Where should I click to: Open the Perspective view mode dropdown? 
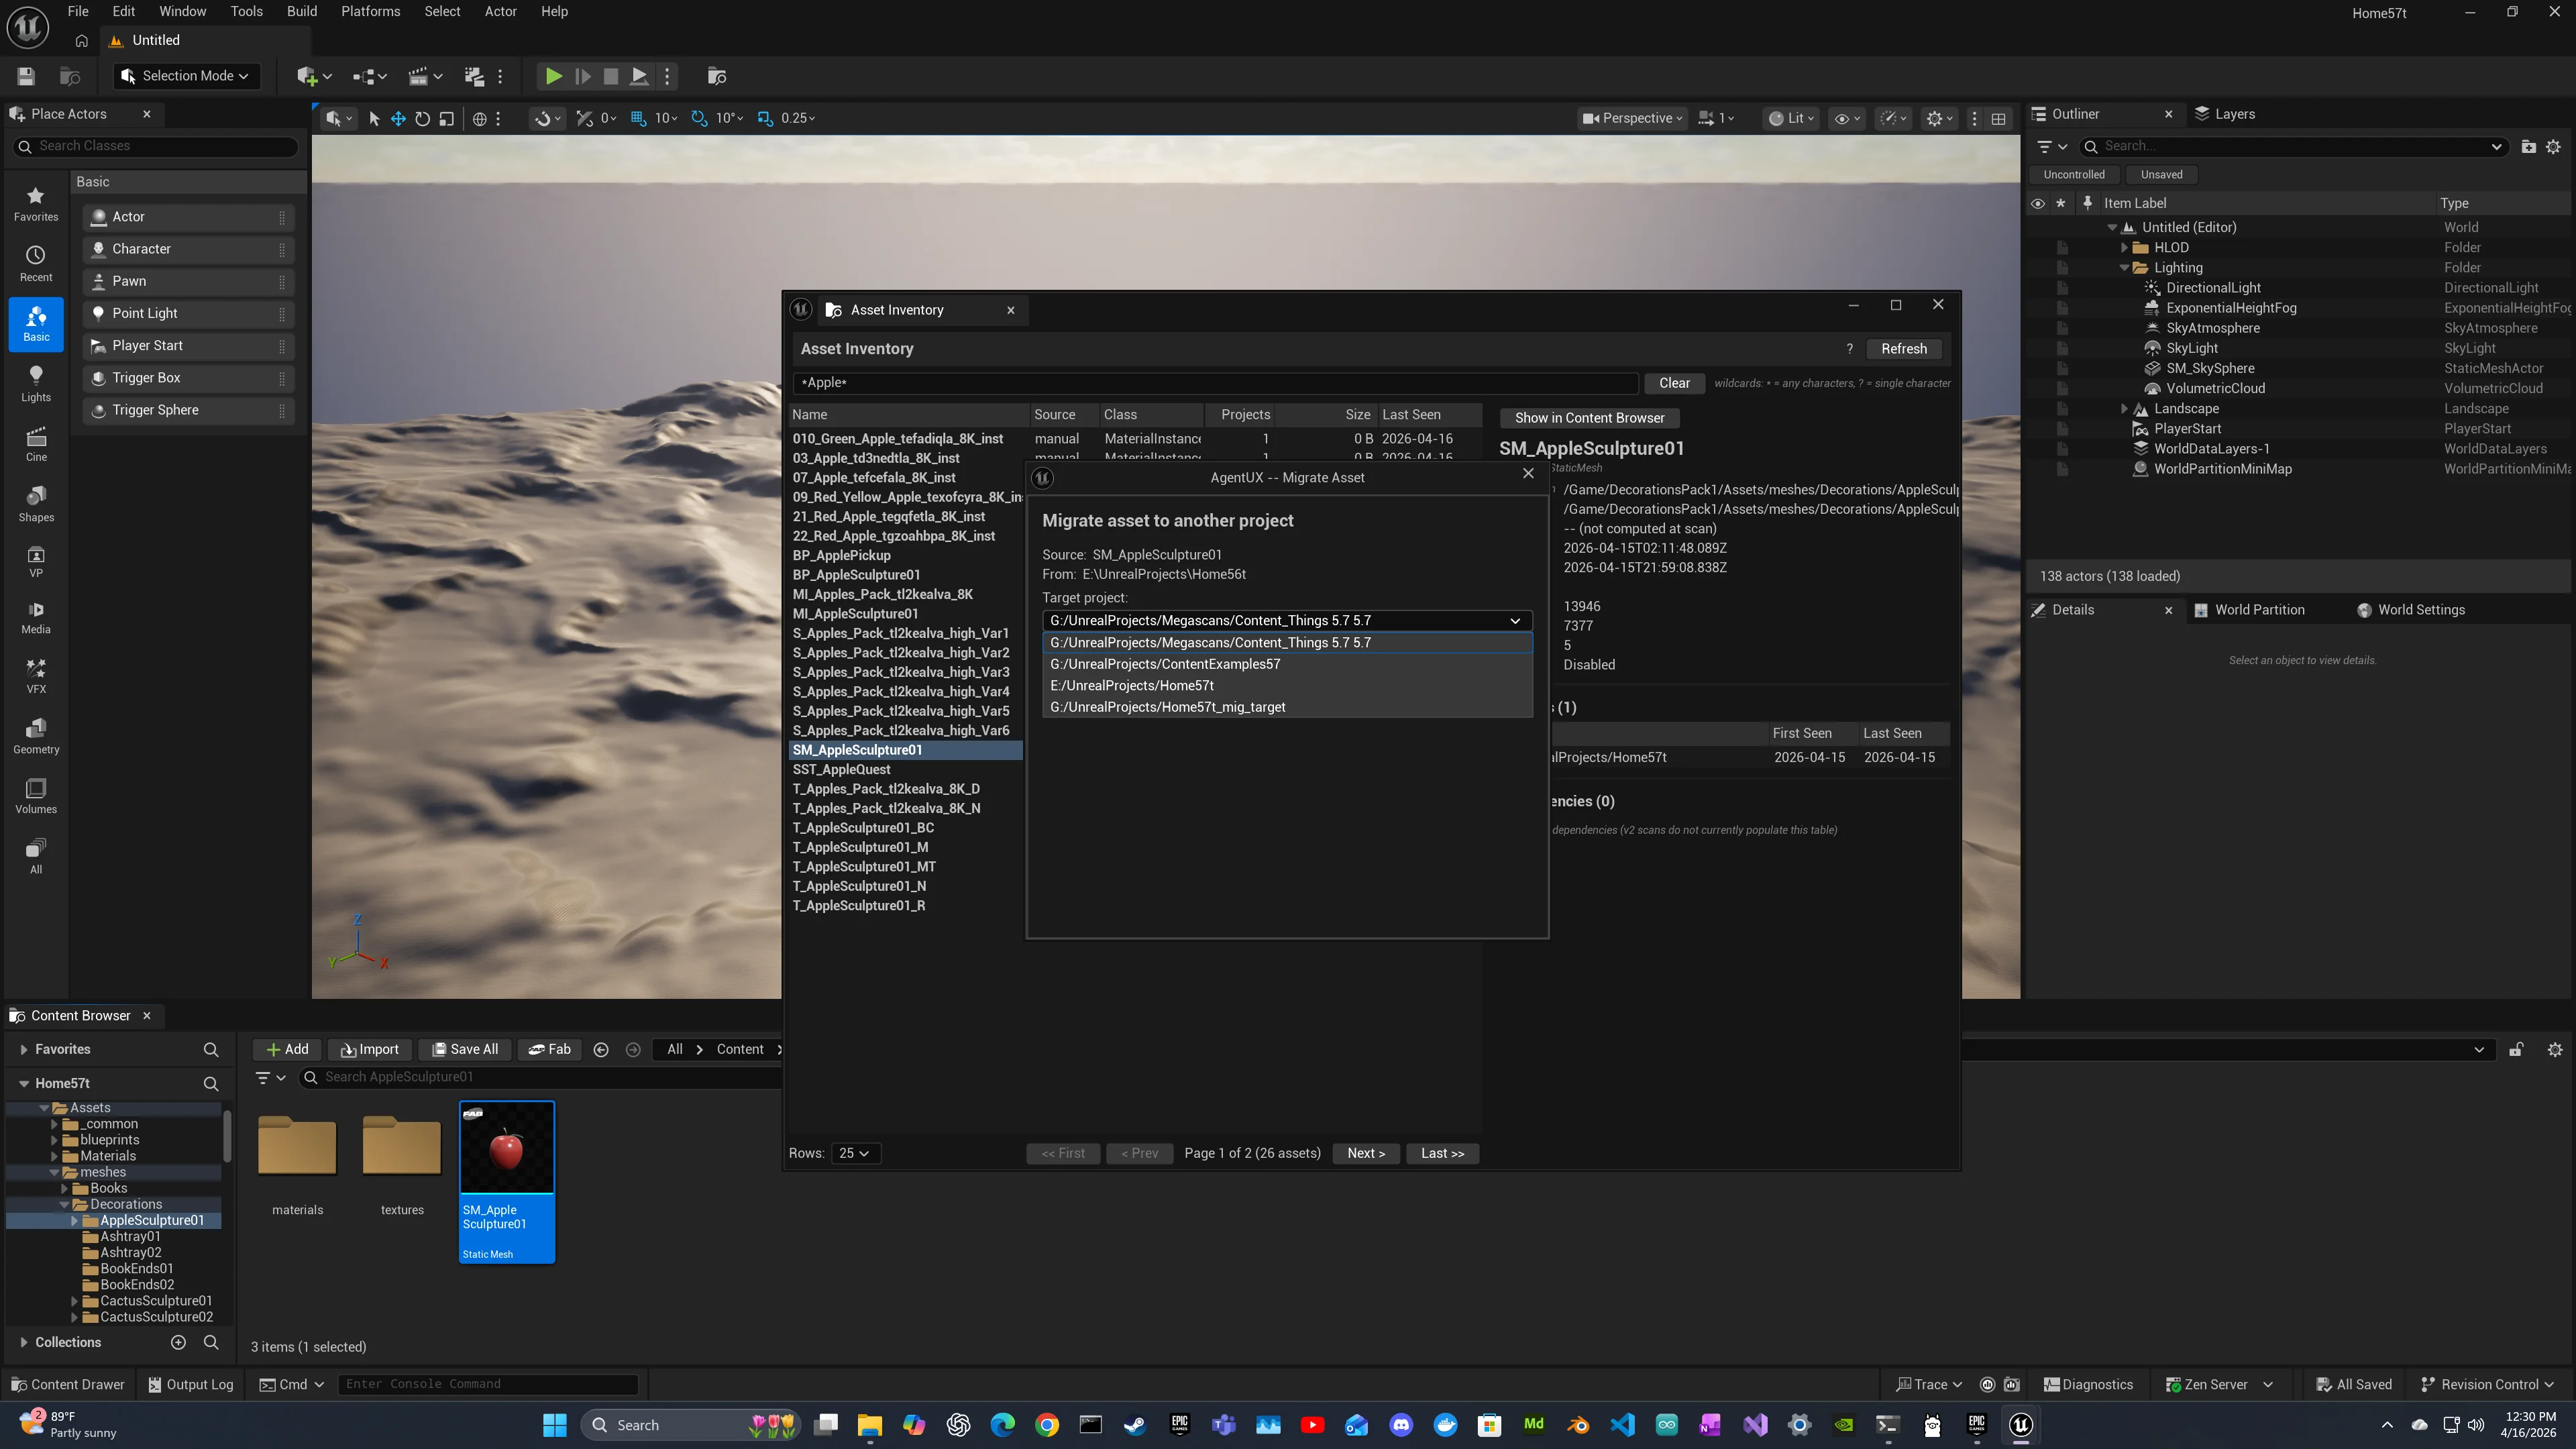click(1633, 118)
